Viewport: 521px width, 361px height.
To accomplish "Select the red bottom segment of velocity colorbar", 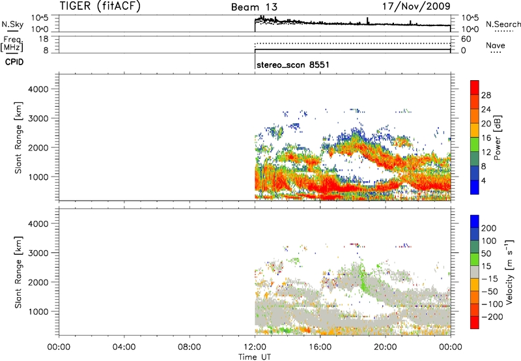I will (x=475, y=323).
